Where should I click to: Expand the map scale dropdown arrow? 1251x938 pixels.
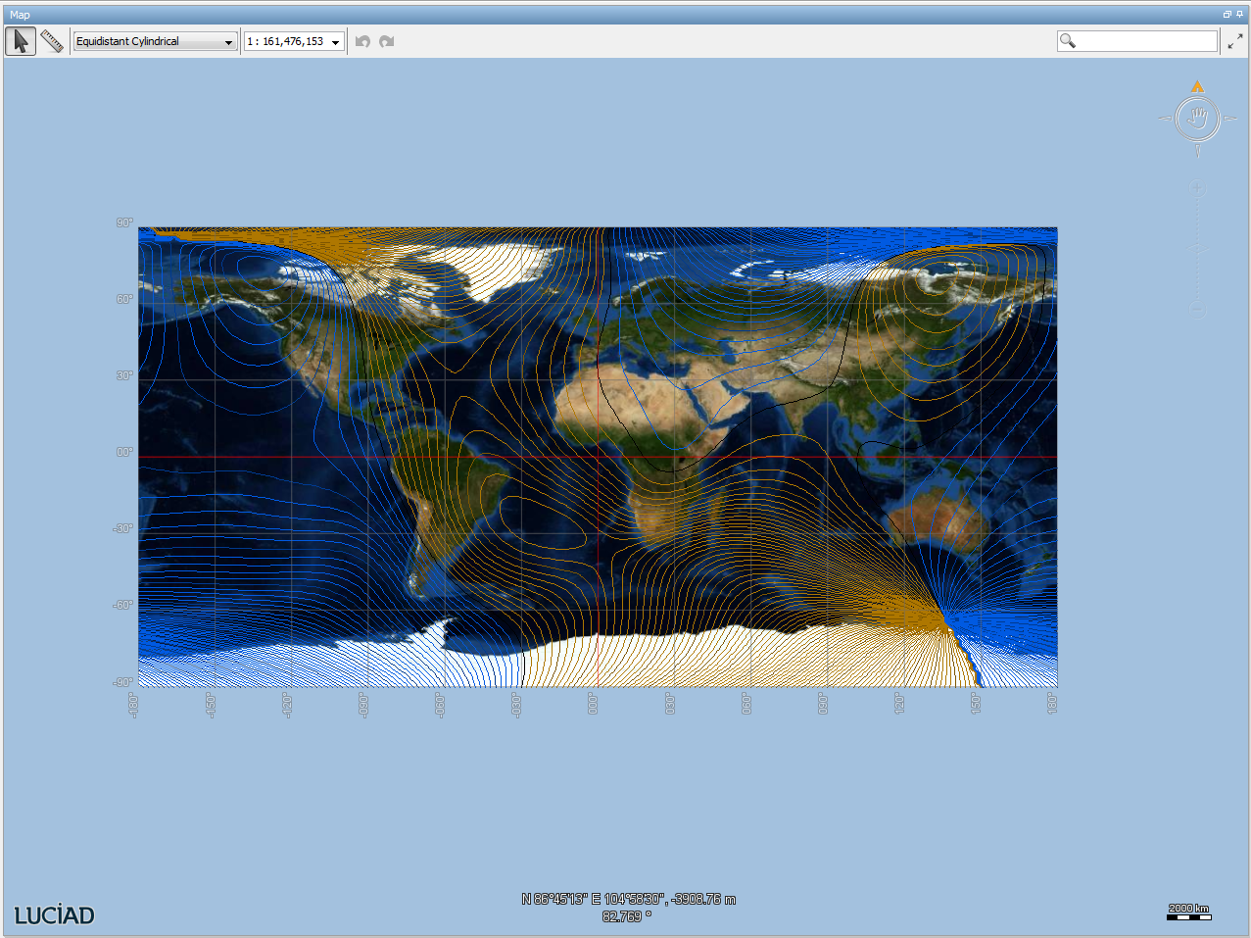(x=335, y=42)
